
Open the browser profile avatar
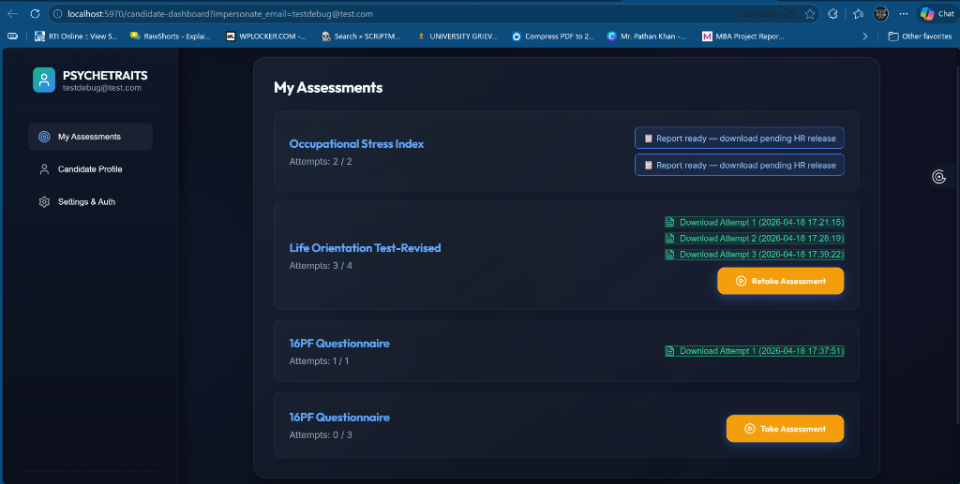tap(881, 13)
